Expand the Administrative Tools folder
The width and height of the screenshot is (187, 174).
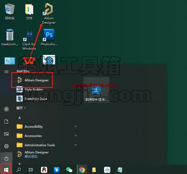47,145
